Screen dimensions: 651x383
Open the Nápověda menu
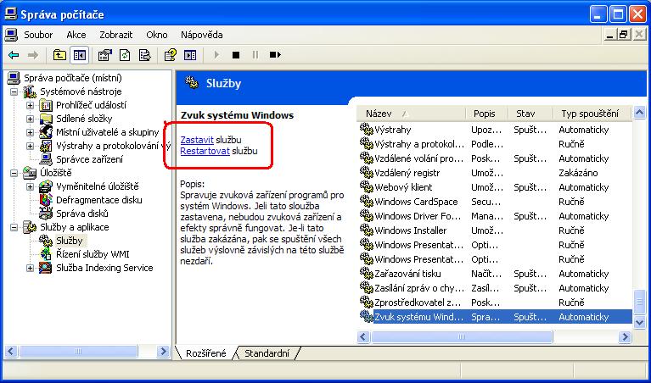[202, 35]
